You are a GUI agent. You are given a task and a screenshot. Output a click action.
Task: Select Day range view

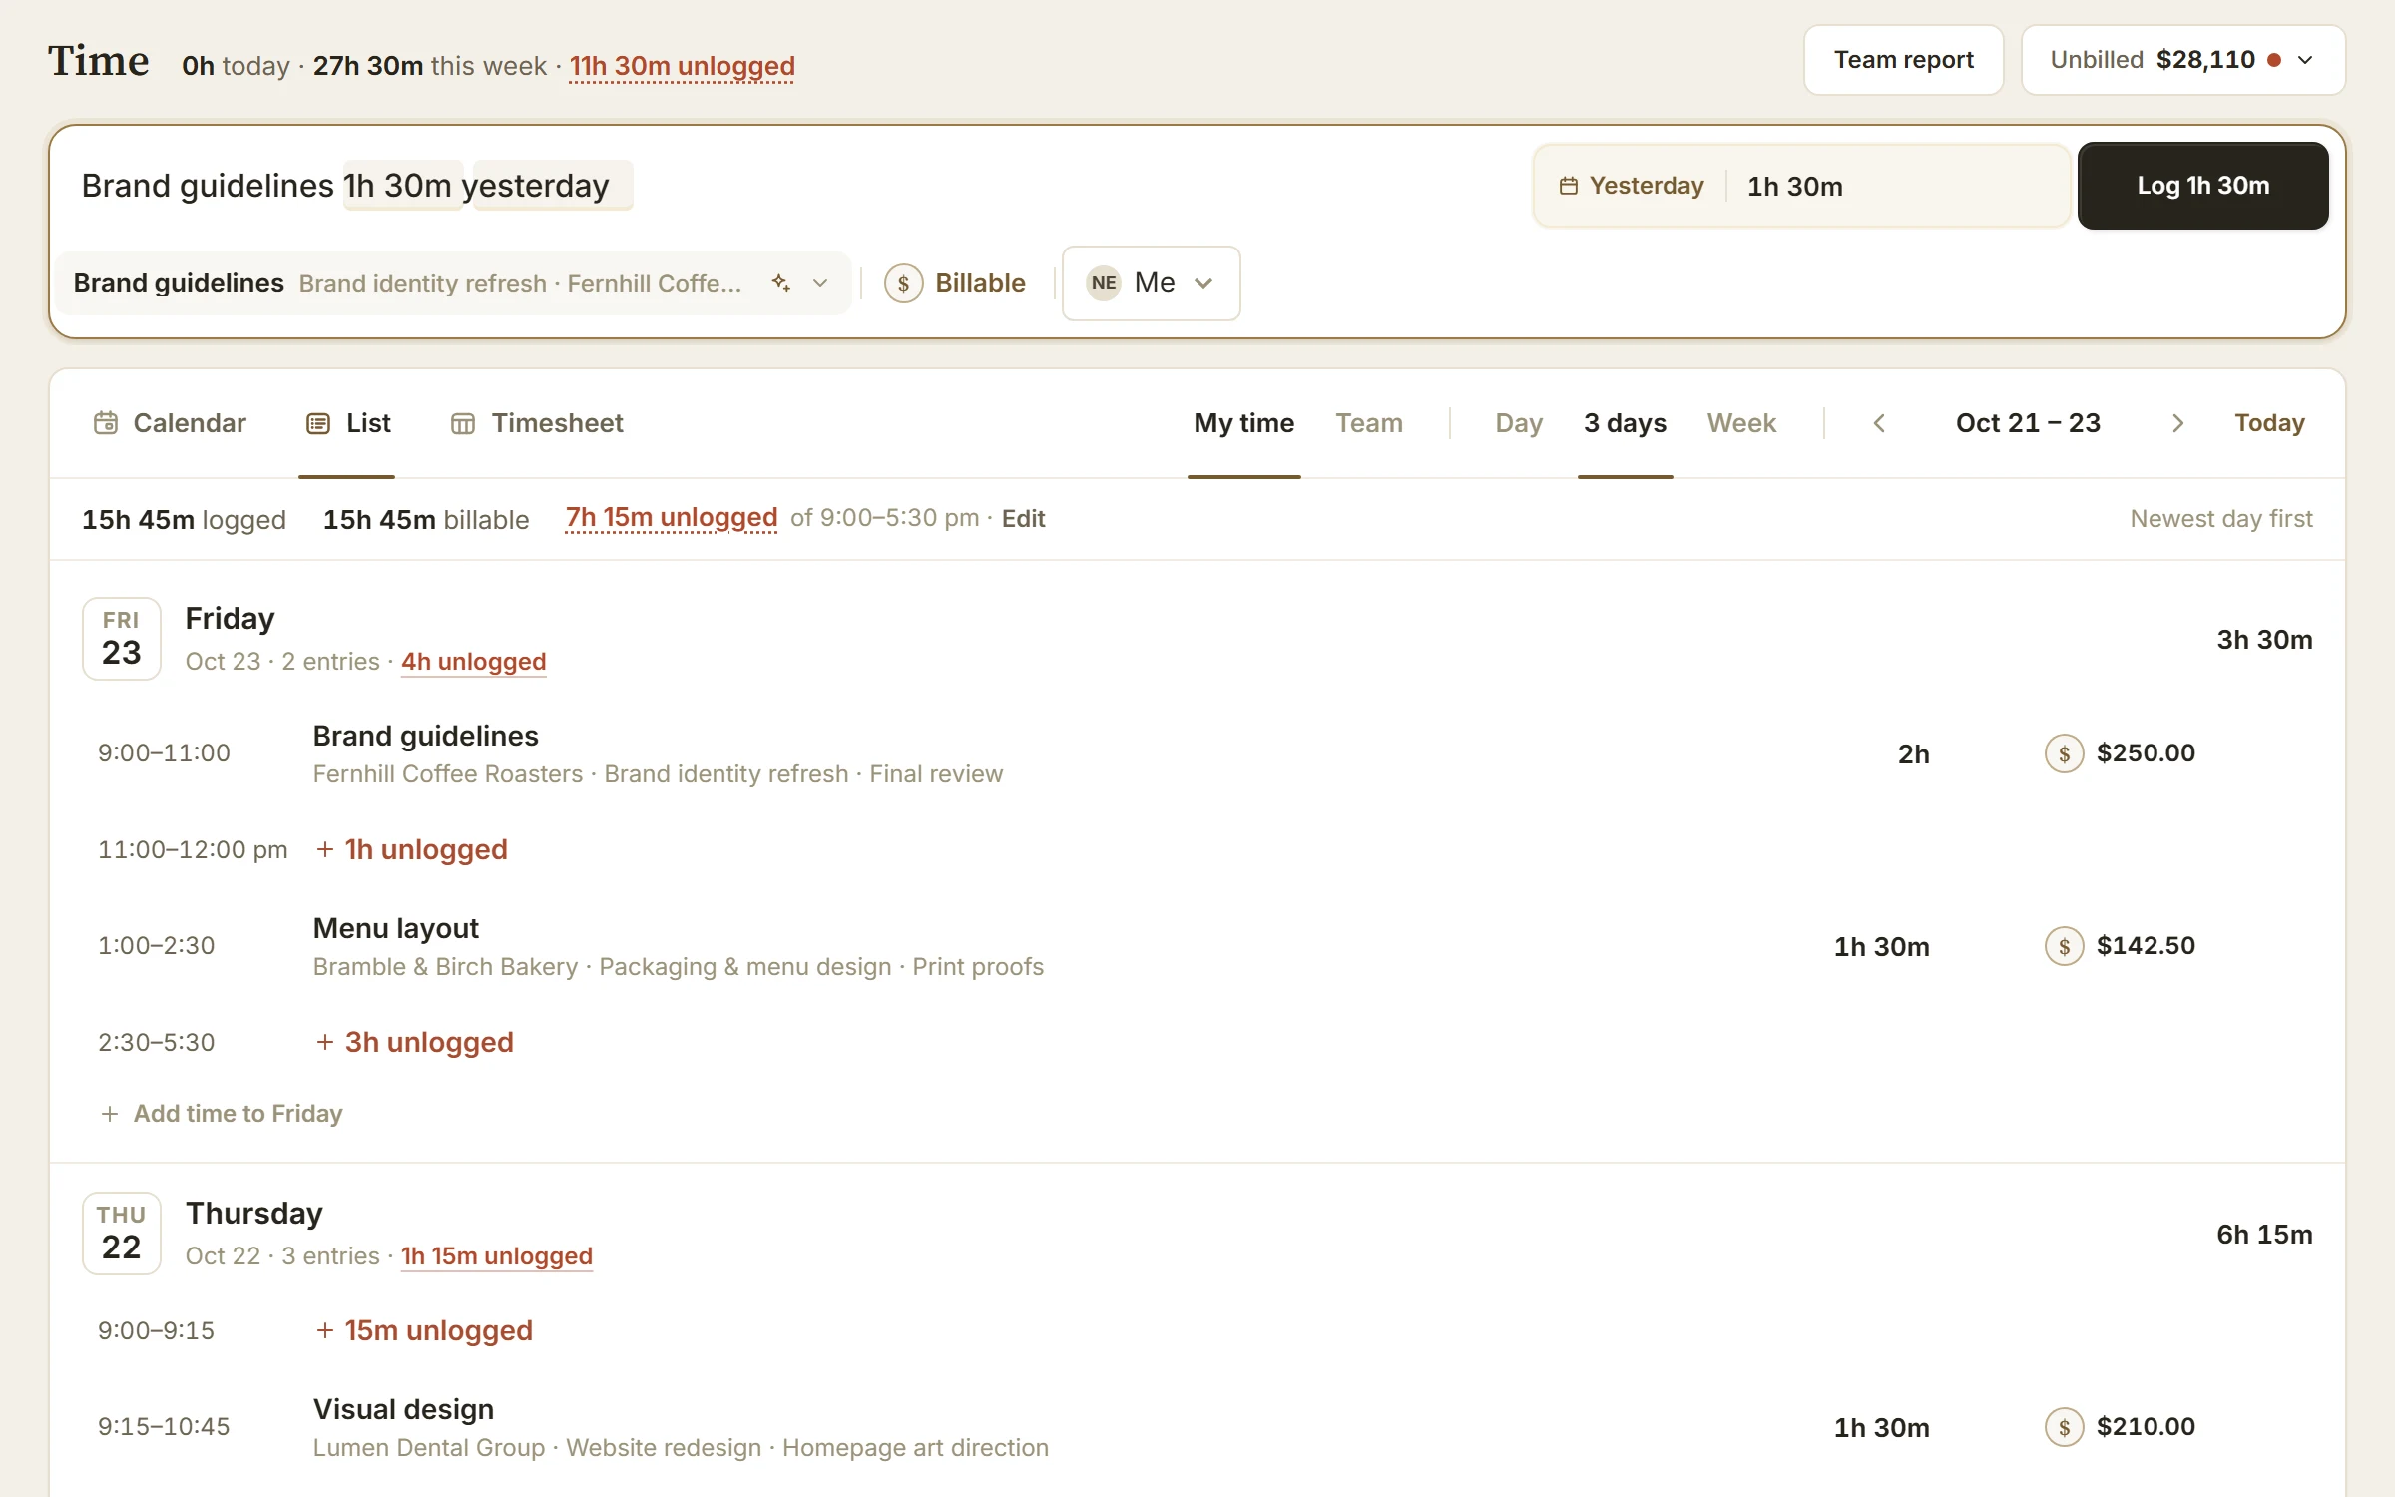(x=1519, y=423)
